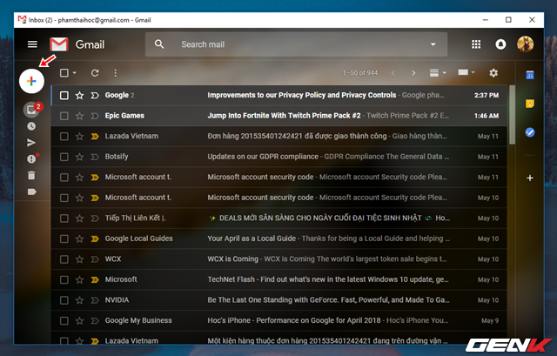Open Google Keep lightbulb icon

pos(530,104)
